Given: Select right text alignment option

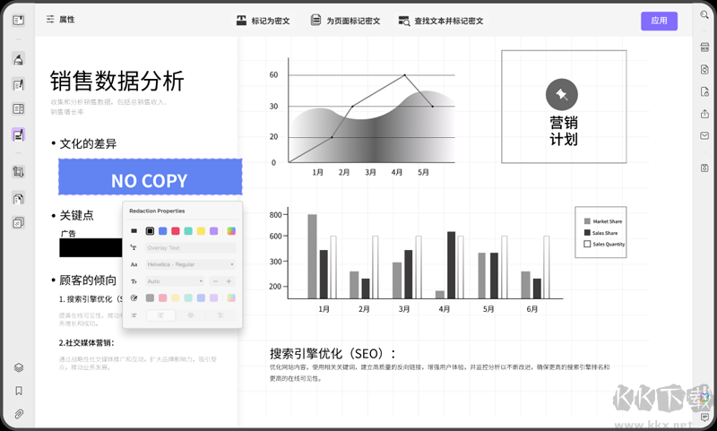Looking at the screenshot, I should click(x=220, y=315).
